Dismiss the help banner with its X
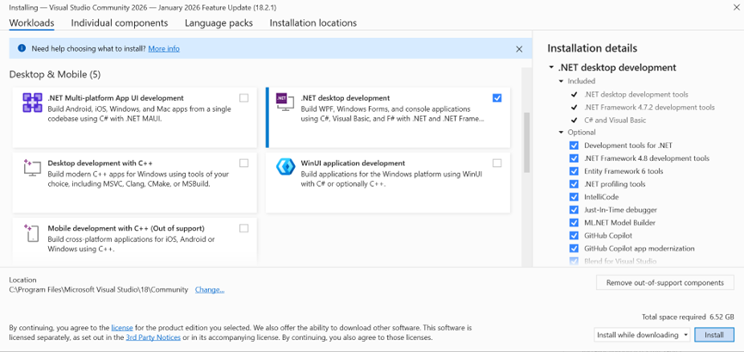 click(520, 49)
